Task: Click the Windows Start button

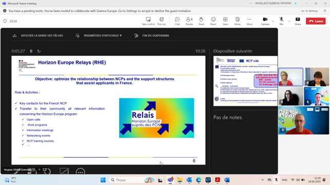Action: tap(103, 180)
